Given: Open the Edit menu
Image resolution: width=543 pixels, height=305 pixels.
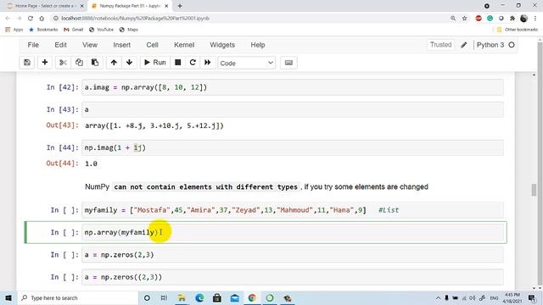Looking at the screenshot, I should tap(60, 45).
